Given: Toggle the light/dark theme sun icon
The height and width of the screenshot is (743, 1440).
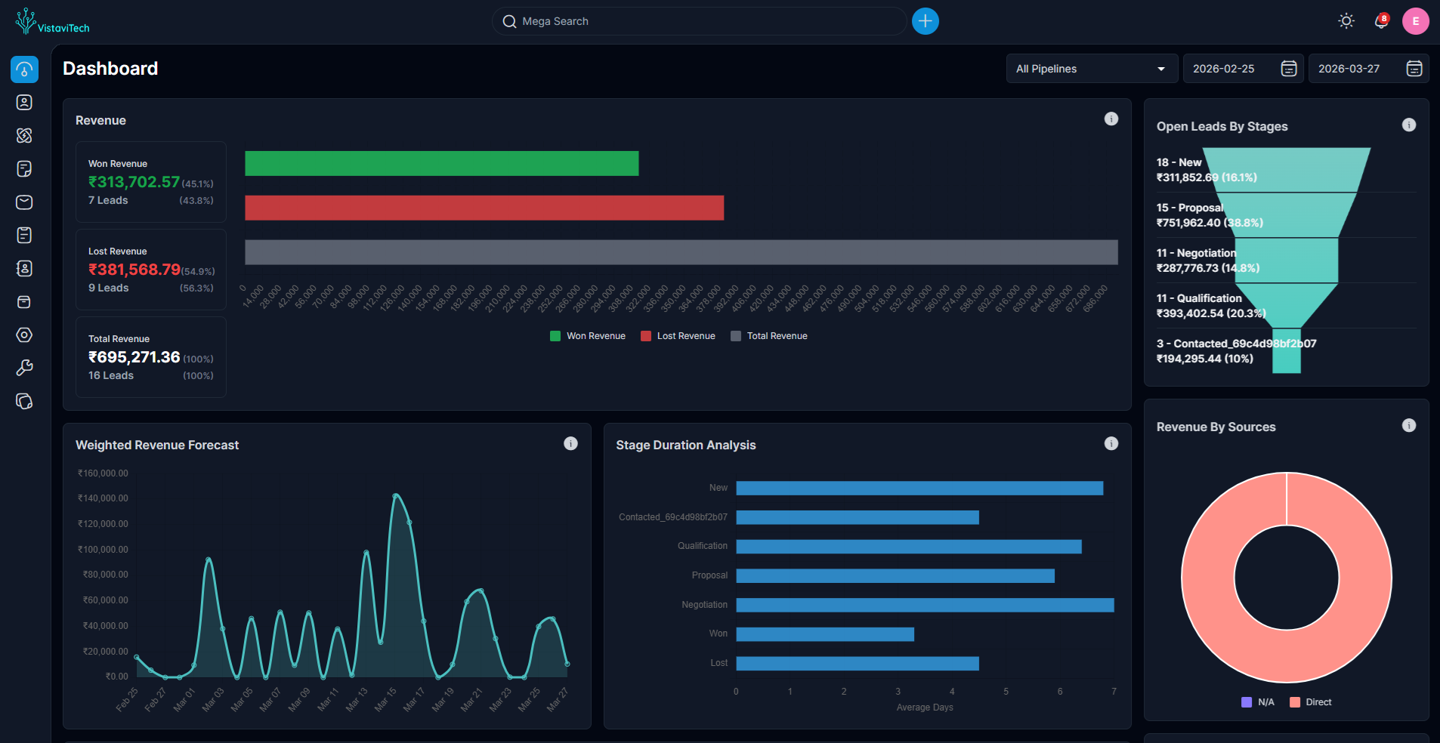Looking at the screenshot, I should coord(1346,21).
